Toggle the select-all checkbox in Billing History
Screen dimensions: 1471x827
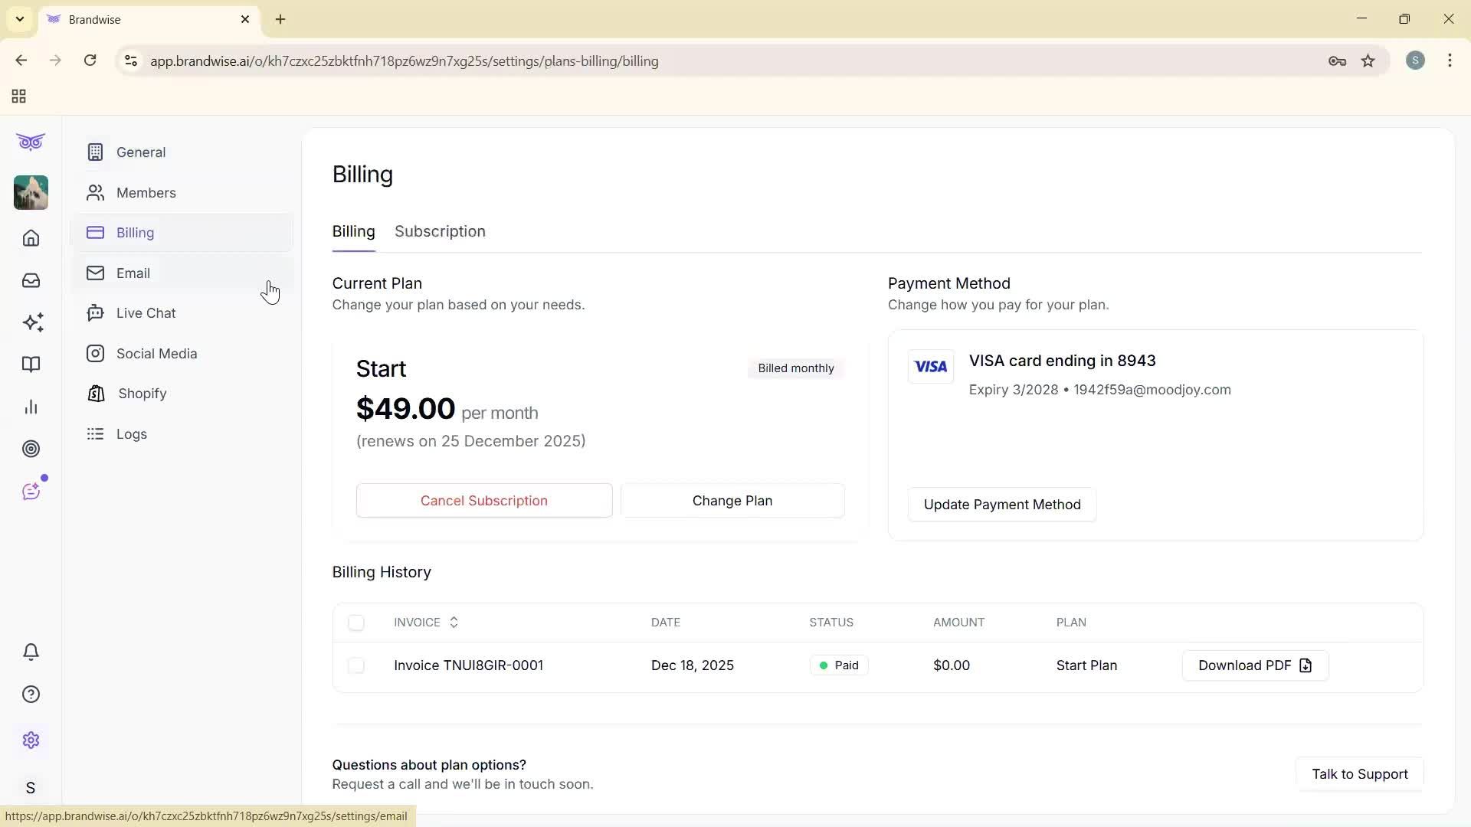click(x=357, y=623)
